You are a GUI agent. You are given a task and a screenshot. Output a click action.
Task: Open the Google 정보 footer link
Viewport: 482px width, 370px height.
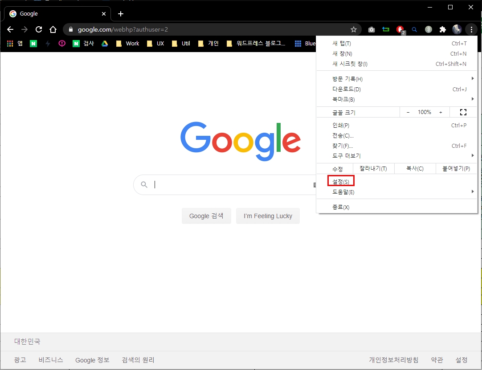click(92, 360)
